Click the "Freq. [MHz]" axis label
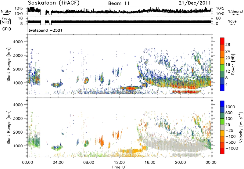Image resolution: width=244 pixels, height=169 pixels. [x=5, y=21]
